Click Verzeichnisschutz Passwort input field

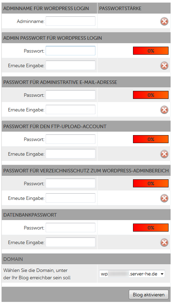coord(70,183)
